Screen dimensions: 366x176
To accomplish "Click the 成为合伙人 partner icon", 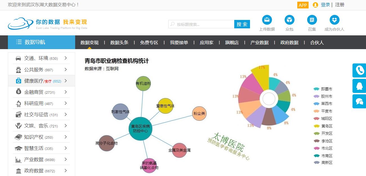I will (x=334, y=20).
